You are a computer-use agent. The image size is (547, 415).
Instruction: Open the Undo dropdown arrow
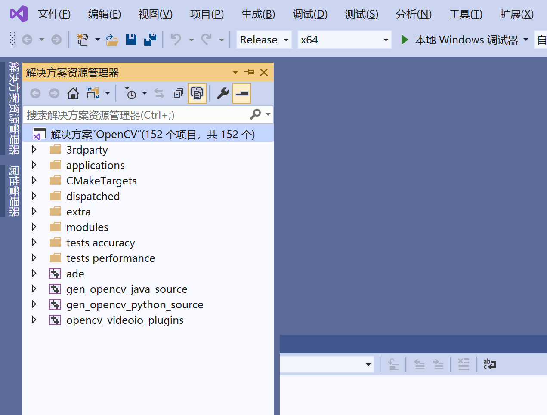click(x=191, y=40)
